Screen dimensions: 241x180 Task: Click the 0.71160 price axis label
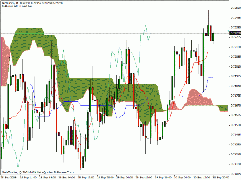(236, 164)
